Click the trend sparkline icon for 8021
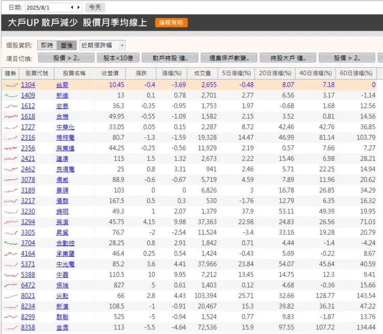The image size is (383, 334). pos(11,296)
